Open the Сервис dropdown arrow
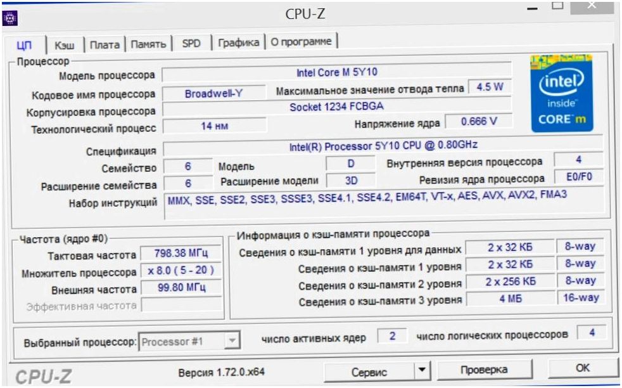 click(x=422, y=370)
